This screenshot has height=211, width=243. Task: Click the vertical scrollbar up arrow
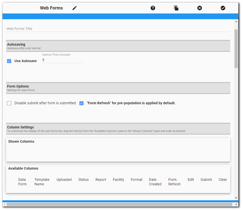click(x=236, y=21)
